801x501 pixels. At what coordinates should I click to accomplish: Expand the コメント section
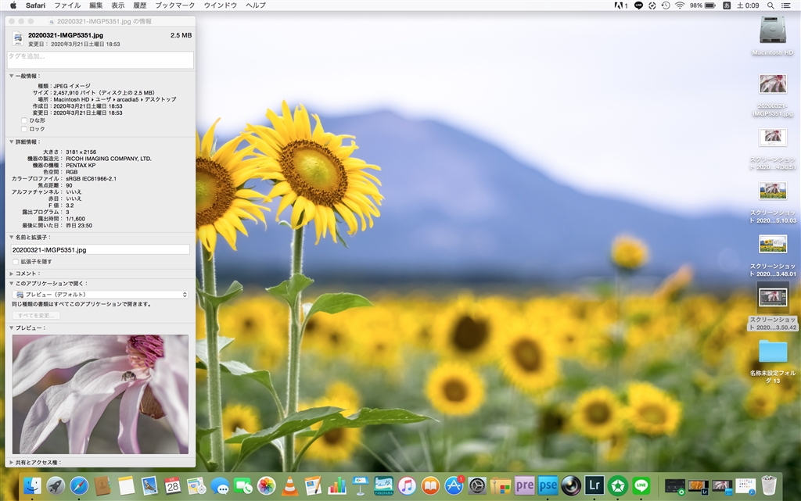[x=12, y=274]
